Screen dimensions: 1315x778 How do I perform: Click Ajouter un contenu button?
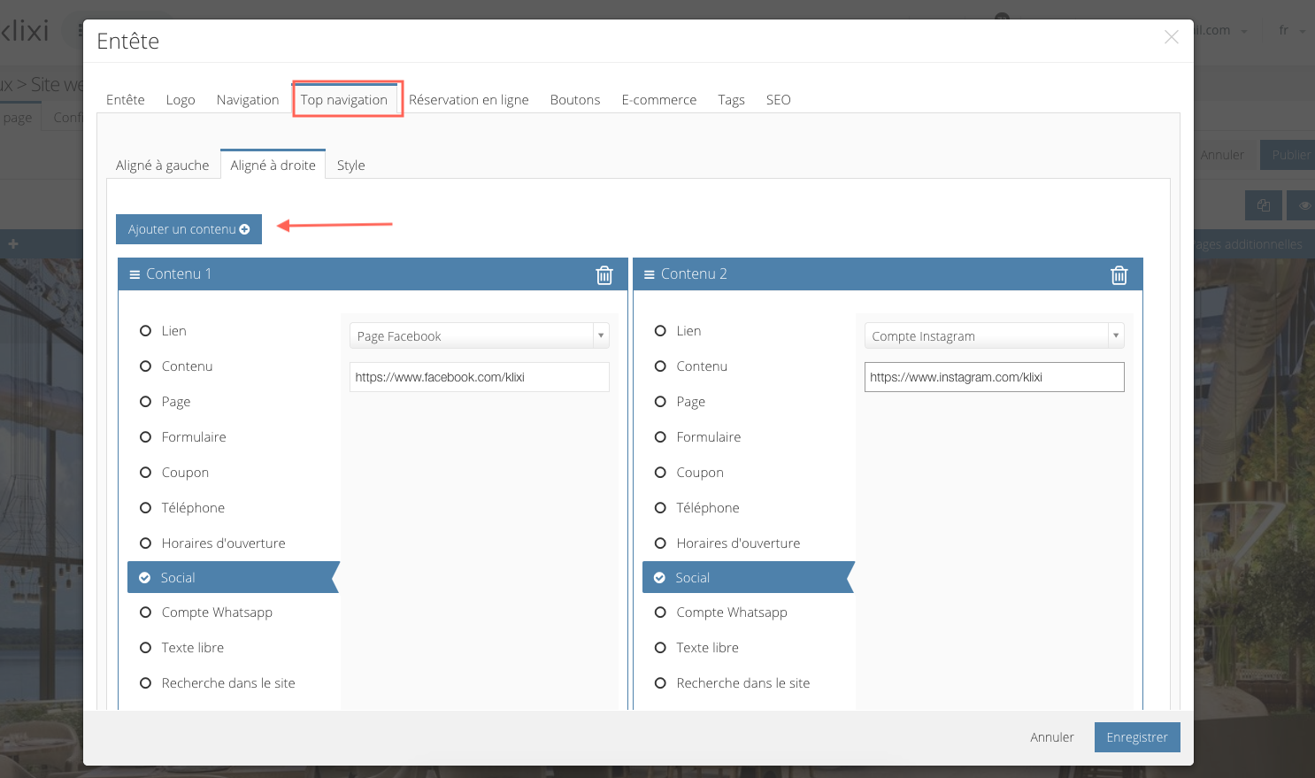click(x=188, y=229)
